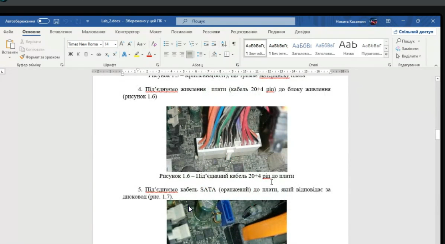This screenshot has height=244, width=445.
Task: Toggle bold (Ж) formatting
Action: (70, 54)
